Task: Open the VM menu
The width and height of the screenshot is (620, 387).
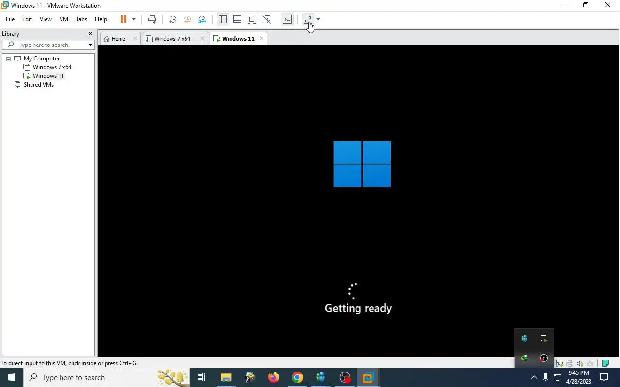Action: 64,19
